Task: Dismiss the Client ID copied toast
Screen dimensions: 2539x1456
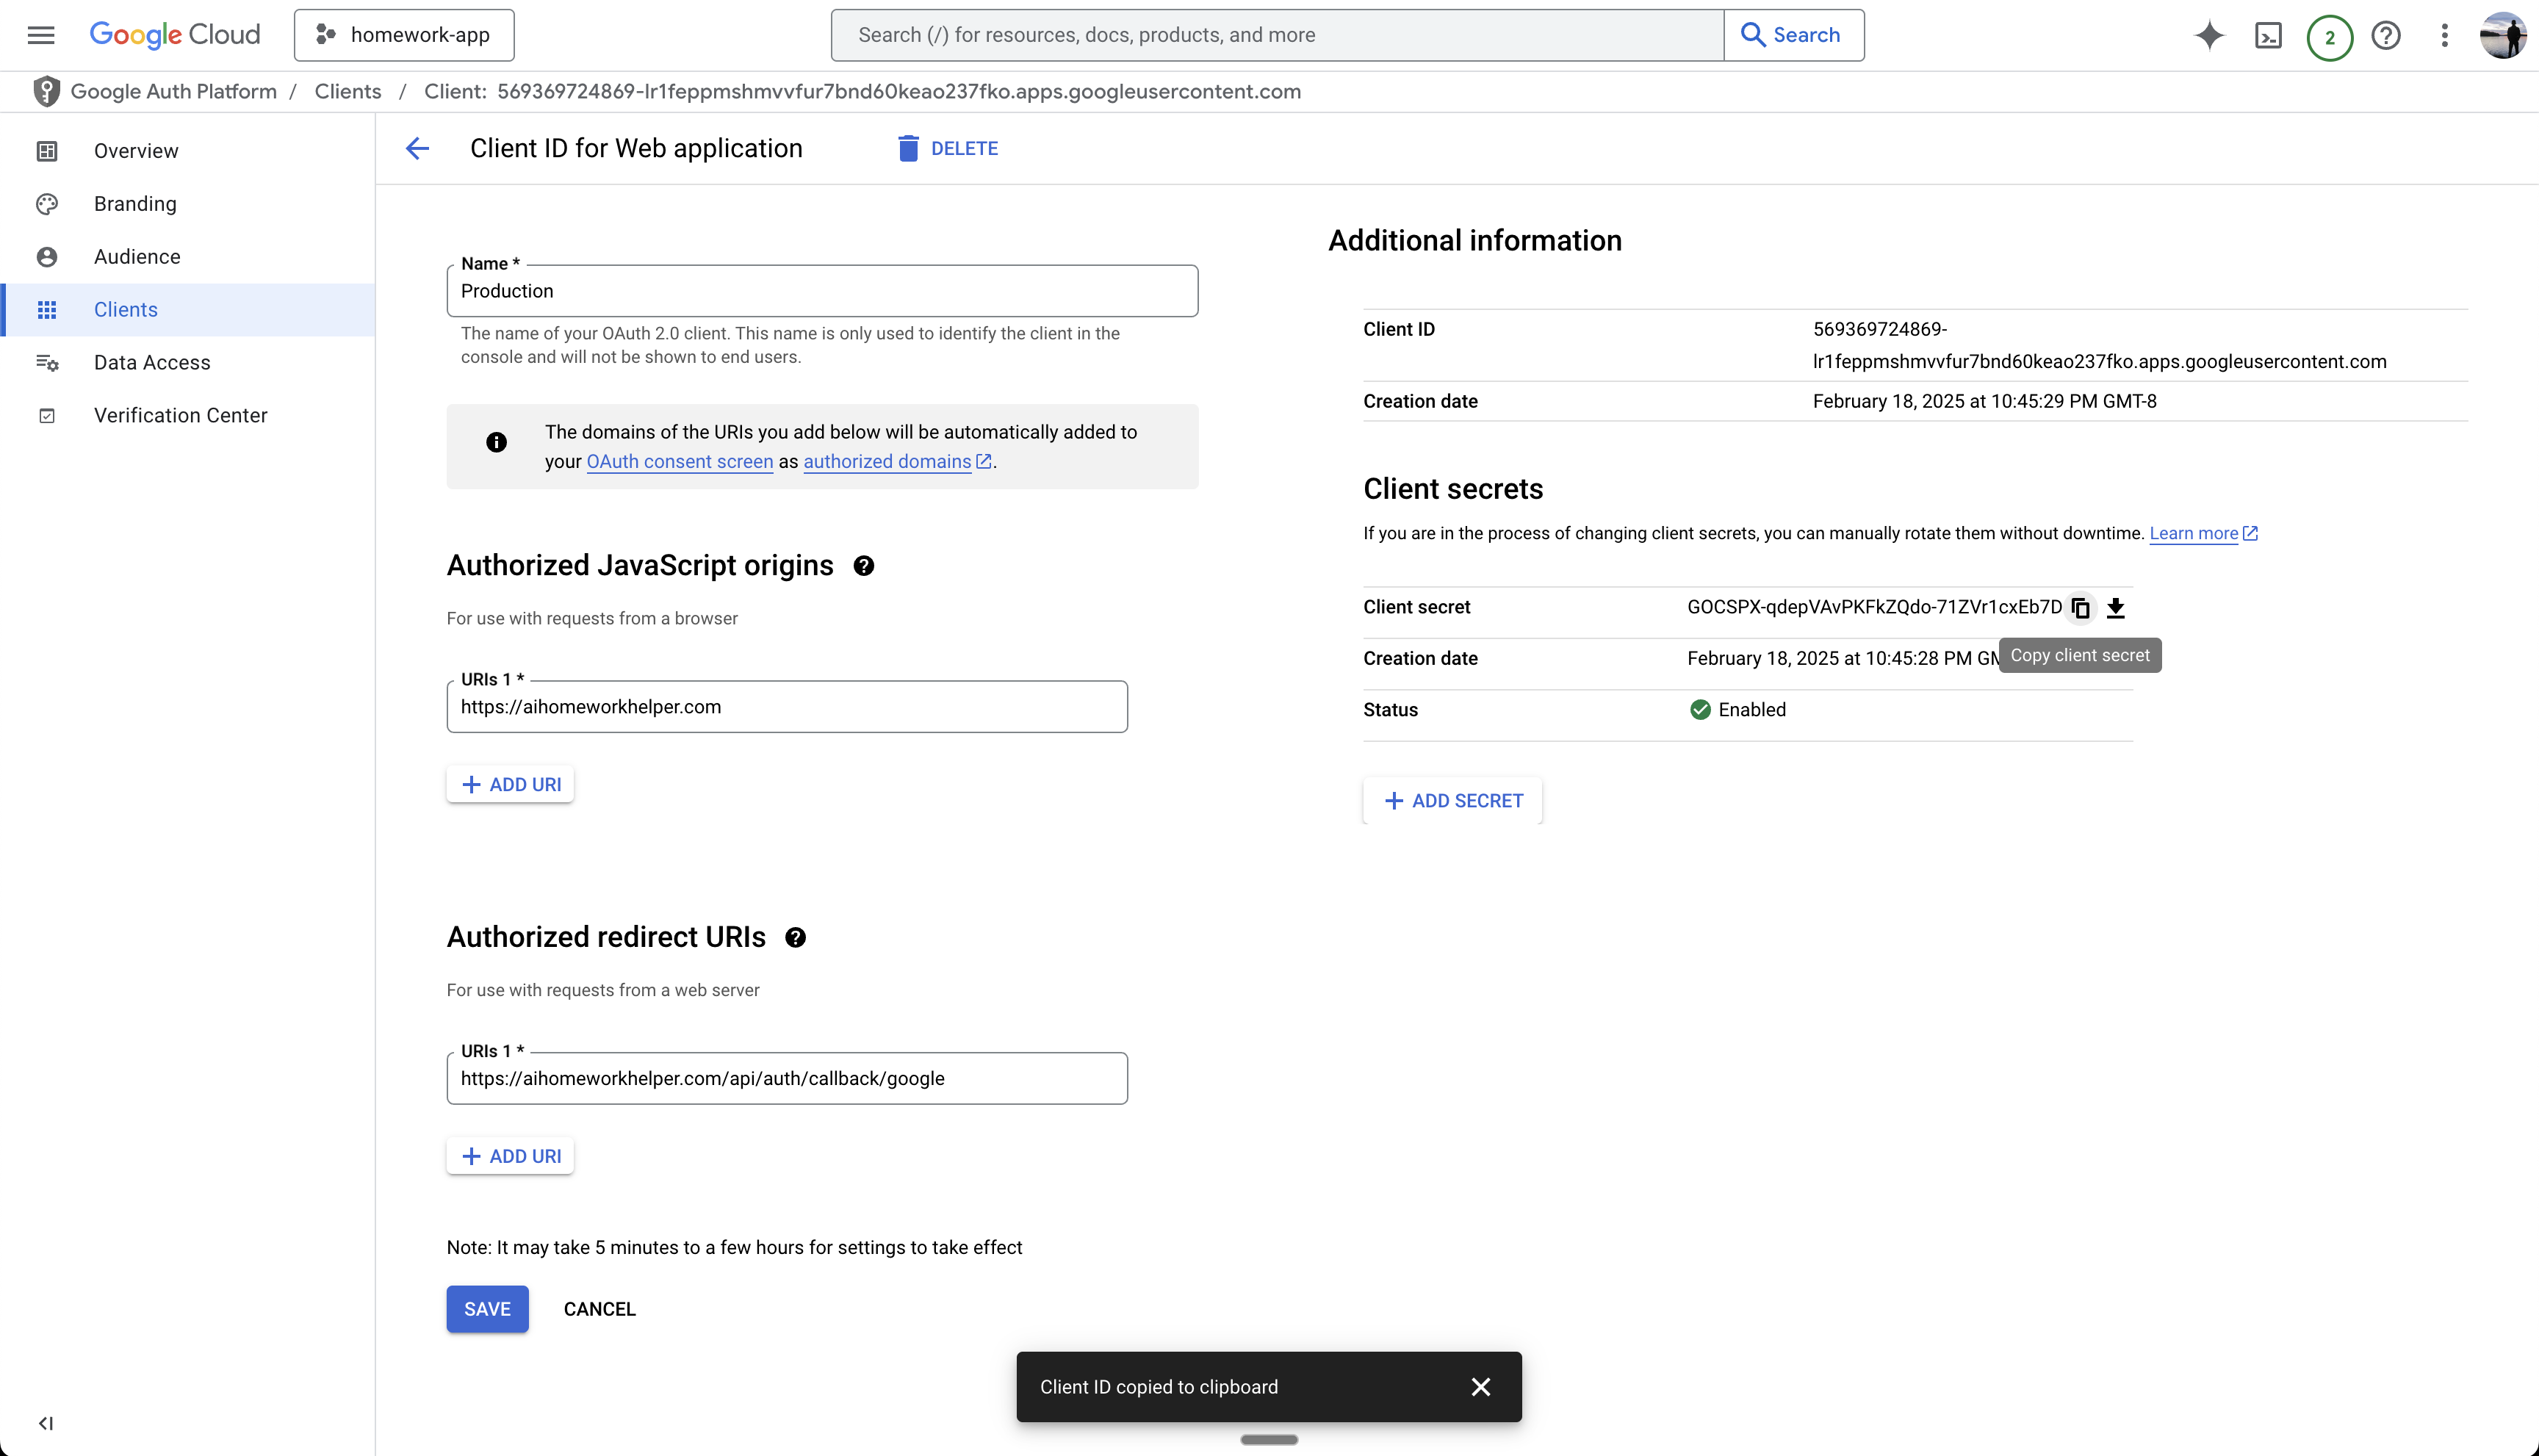Action: (1481, 1387)
